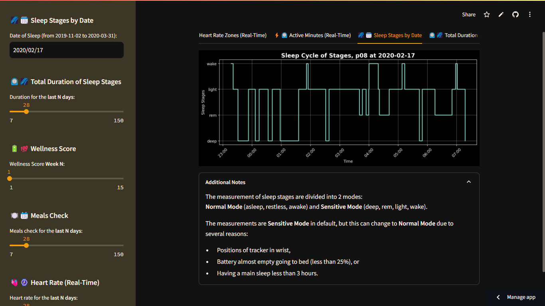Screen dimensions: 545x306
Task: Click the Meals Check sidebar heading
Action: tap(39, 216)
